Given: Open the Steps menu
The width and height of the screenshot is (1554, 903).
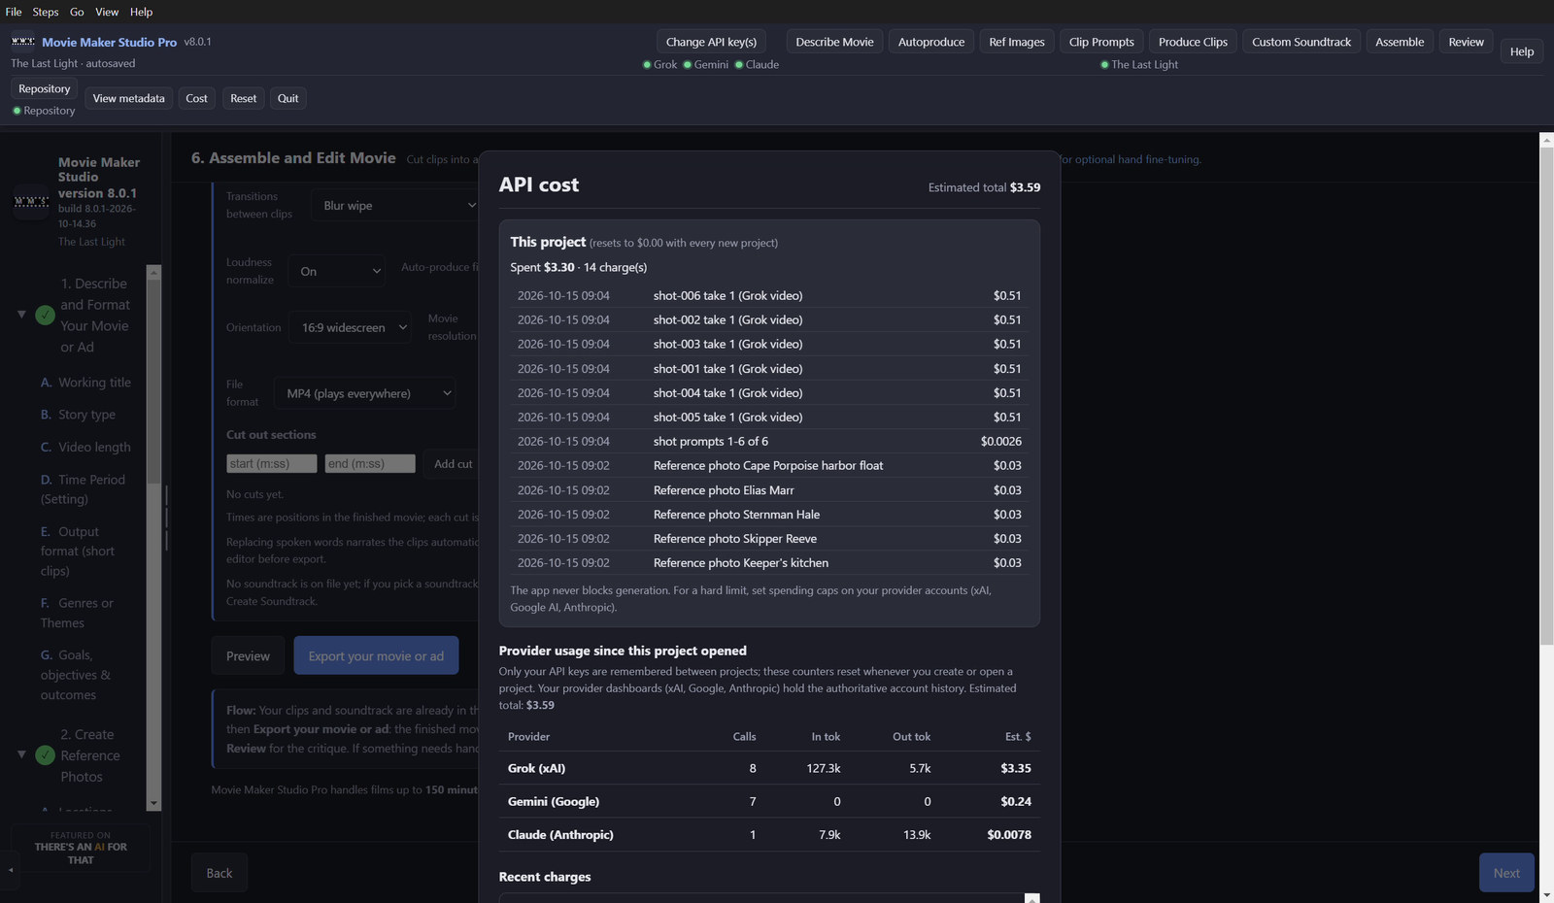Looking at the screenshot, I should pyautogui.click(x=46, y=12).
